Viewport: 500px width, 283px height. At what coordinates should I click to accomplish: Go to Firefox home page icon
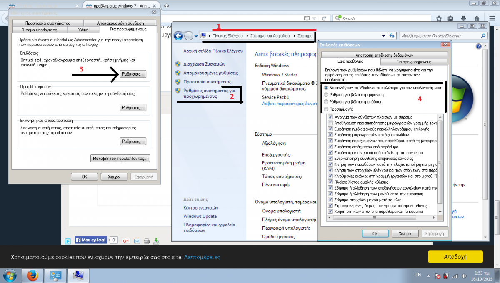point(477,18)
